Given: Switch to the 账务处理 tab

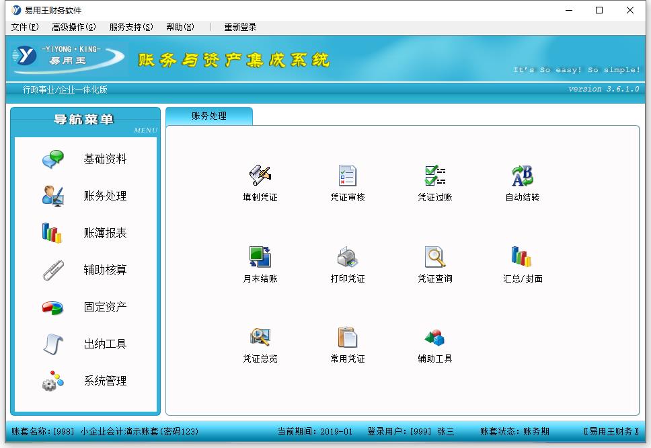Looking at the screenshot, I should pos(210,116).
